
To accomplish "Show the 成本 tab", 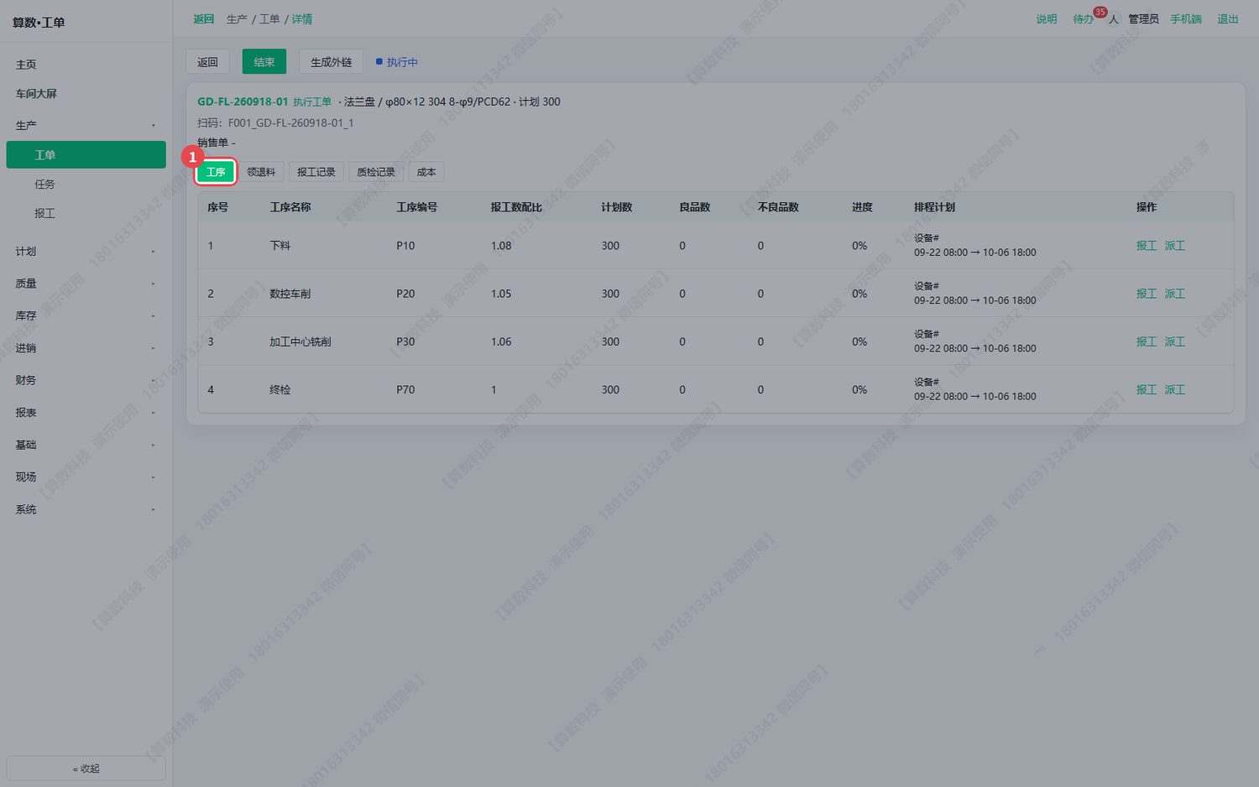I will pyautogui.click(x=426, y=172).
